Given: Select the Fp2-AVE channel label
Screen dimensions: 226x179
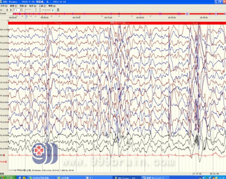Looking at the screenshot, I should point(4,36).
